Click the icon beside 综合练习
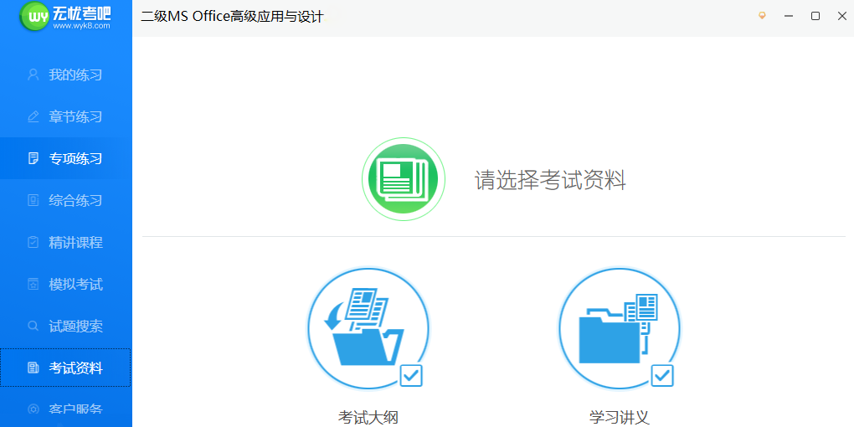The image size is (854, 427). point(33,200)
